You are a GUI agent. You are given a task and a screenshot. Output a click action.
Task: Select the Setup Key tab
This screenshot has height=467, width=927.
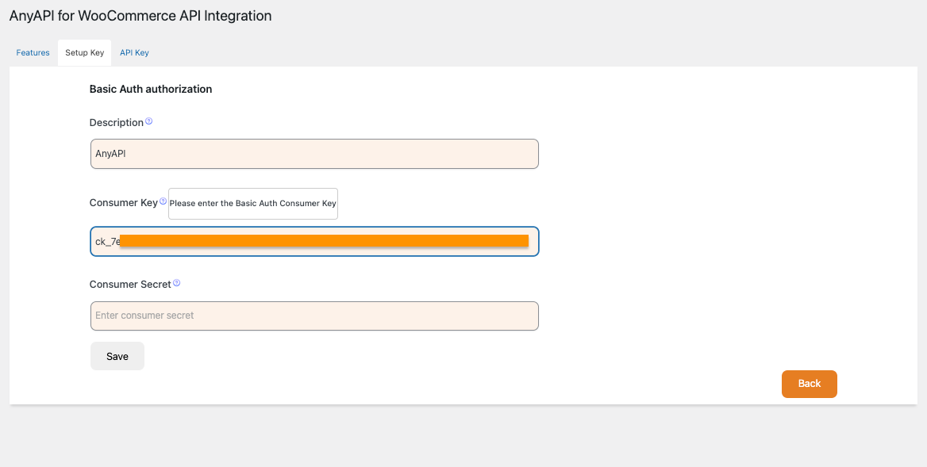85,53
